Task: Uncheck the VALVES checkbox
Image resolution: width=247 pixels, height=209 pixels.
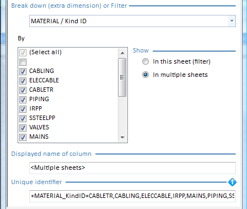Action: coord(23,128)
